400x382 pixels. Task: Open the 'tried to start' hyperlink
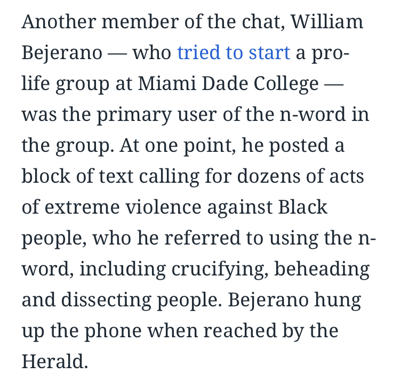pyautogui.click(x=234, y=54)
